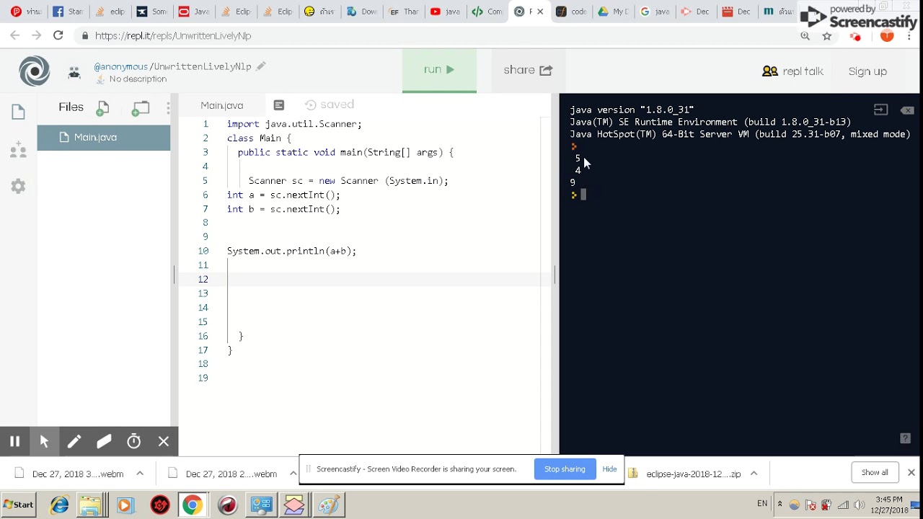
Task: Open repl talk link
Action: 792,71
